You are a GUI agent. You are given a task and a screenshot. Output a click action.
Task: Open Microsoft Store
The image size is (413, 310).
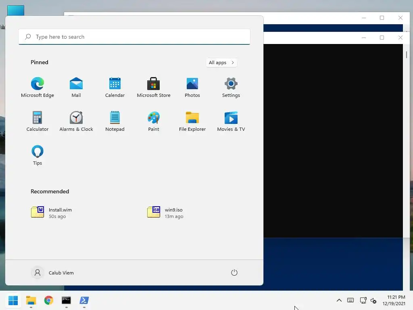coord(154,88)
